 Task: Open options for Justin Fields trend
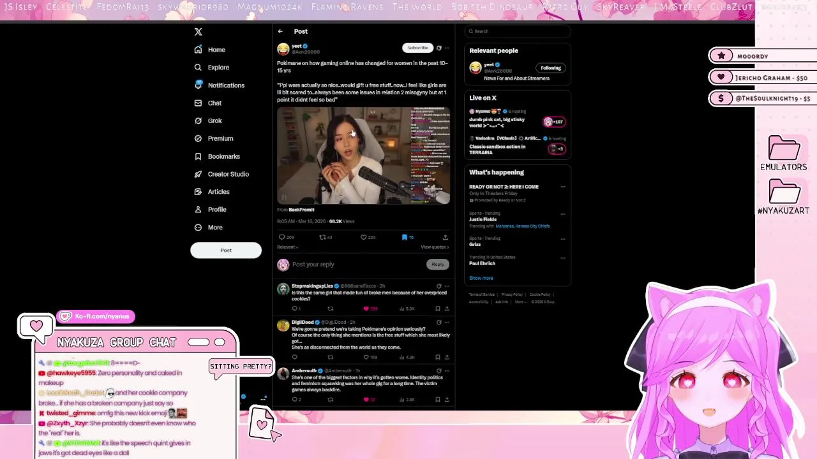[x=562, y=214]
